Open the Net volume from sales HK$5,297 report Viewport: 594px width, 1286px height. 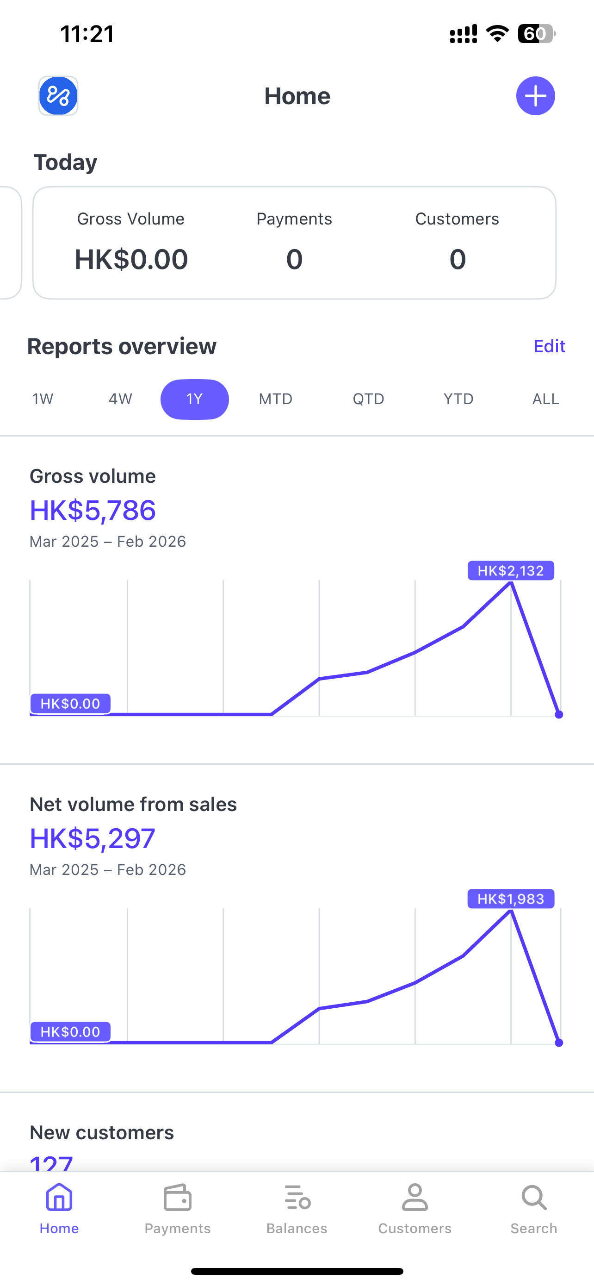pos(93,838)
